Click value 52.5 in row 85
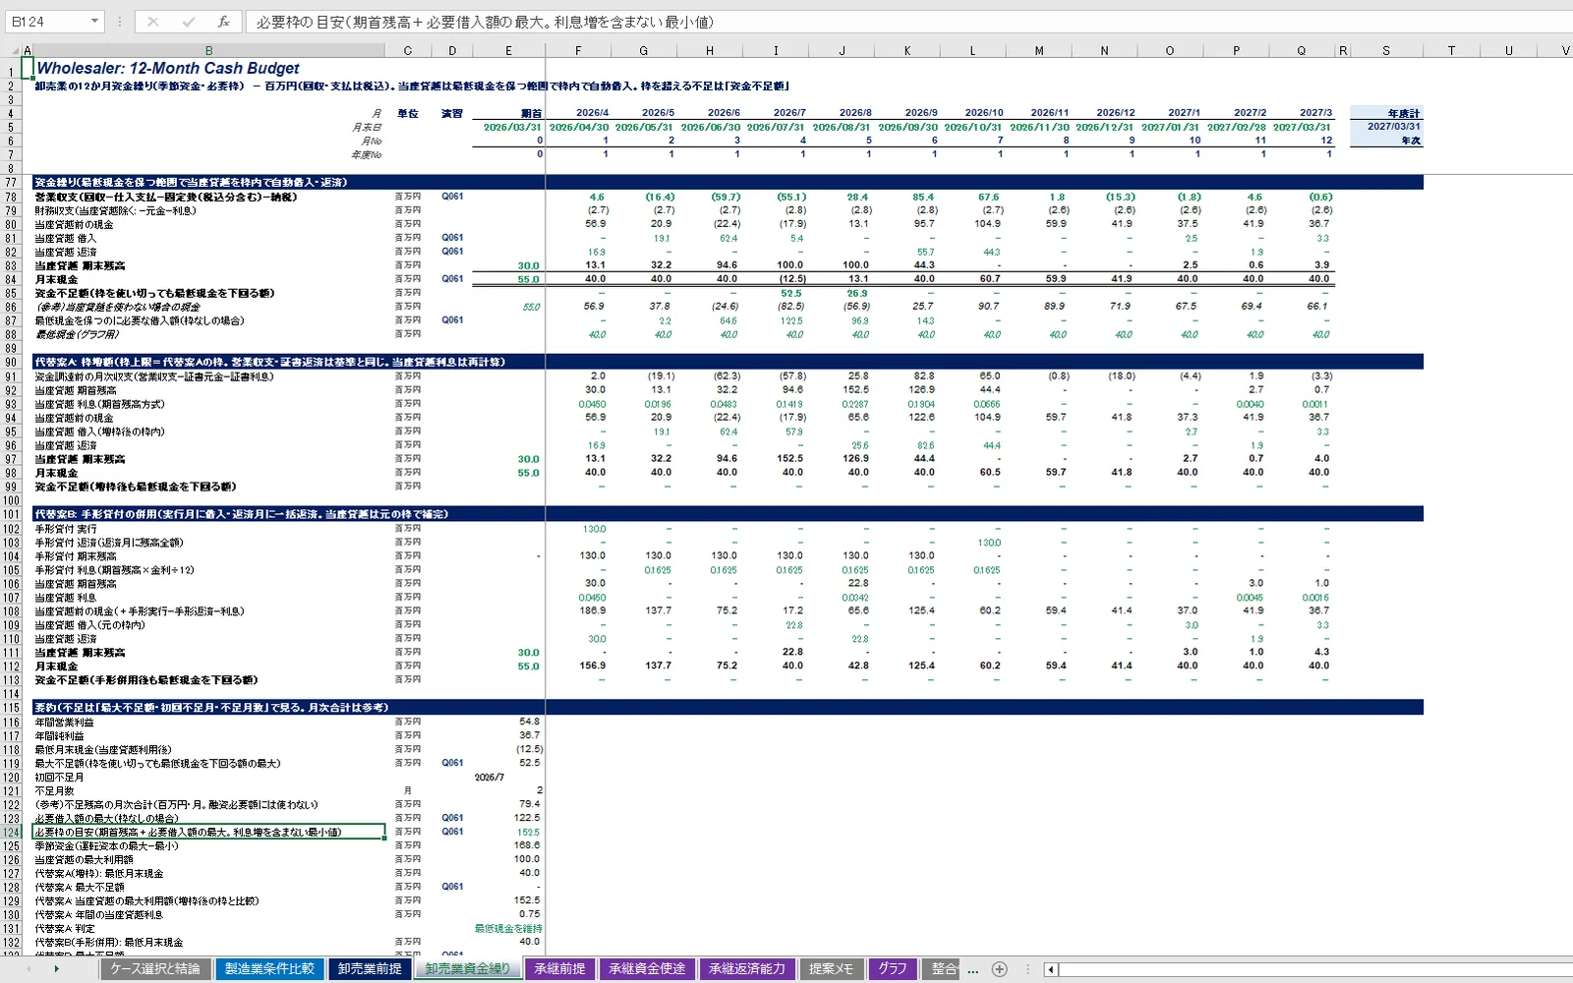 (790, 293)
